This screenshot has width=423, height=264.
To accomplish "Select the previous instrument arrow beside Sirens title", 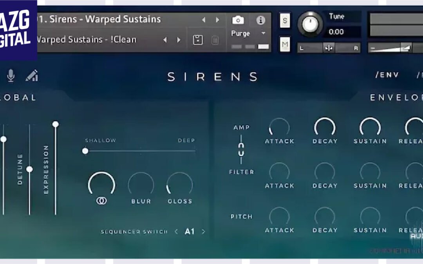I will [x=204, y=20].
